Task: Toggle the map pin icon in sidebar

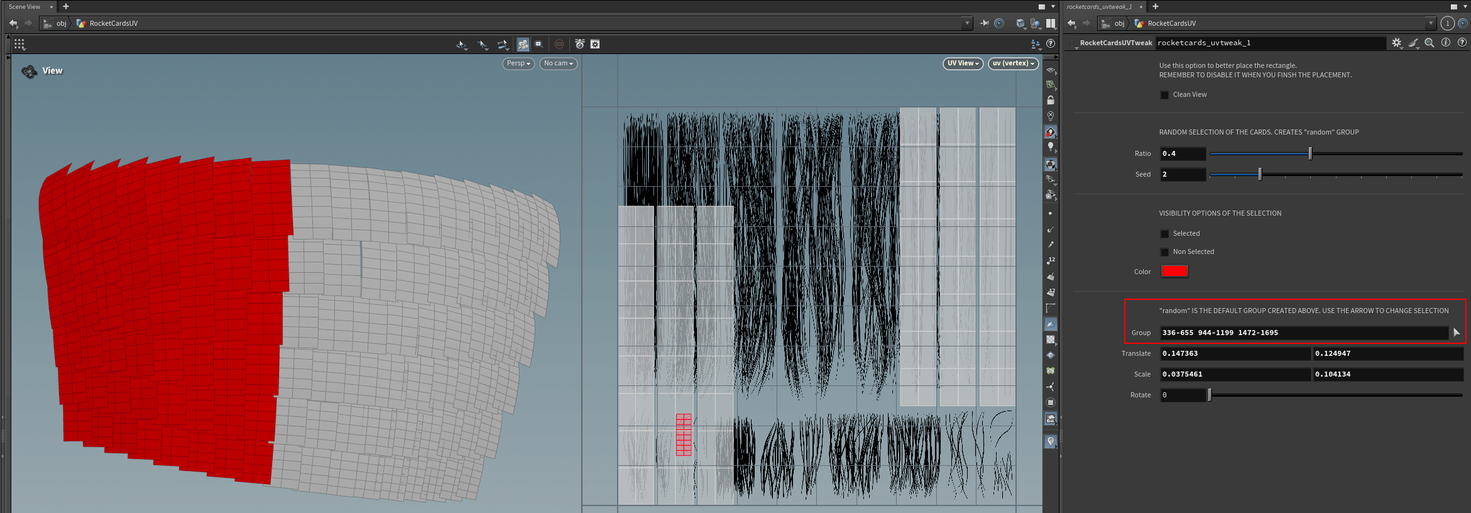Action: coord(1051,442)
